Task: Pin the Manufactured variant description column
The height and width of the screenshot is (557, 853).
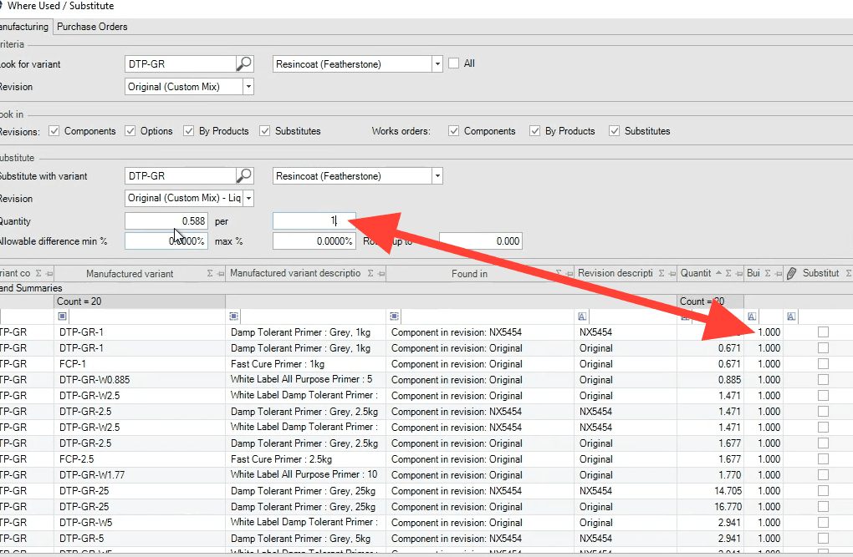Action: [x=381, y=274]
